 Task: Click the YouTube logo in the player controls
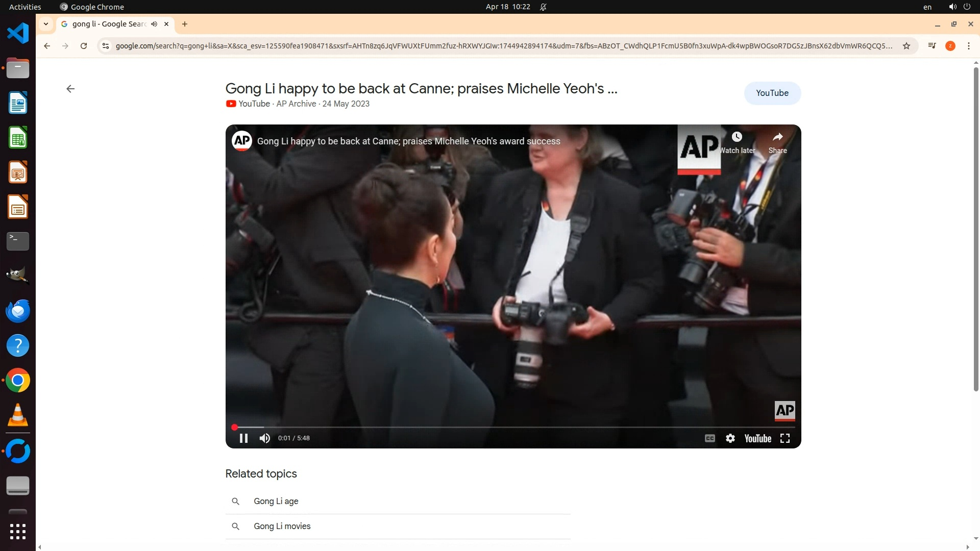(x=757, y=438)
